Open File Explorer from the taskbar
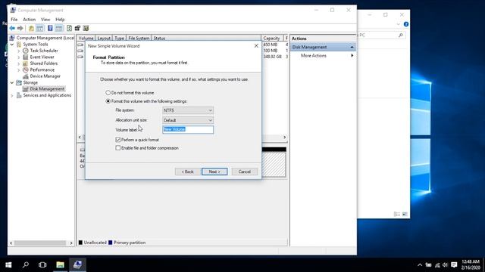 pos(60,264)
